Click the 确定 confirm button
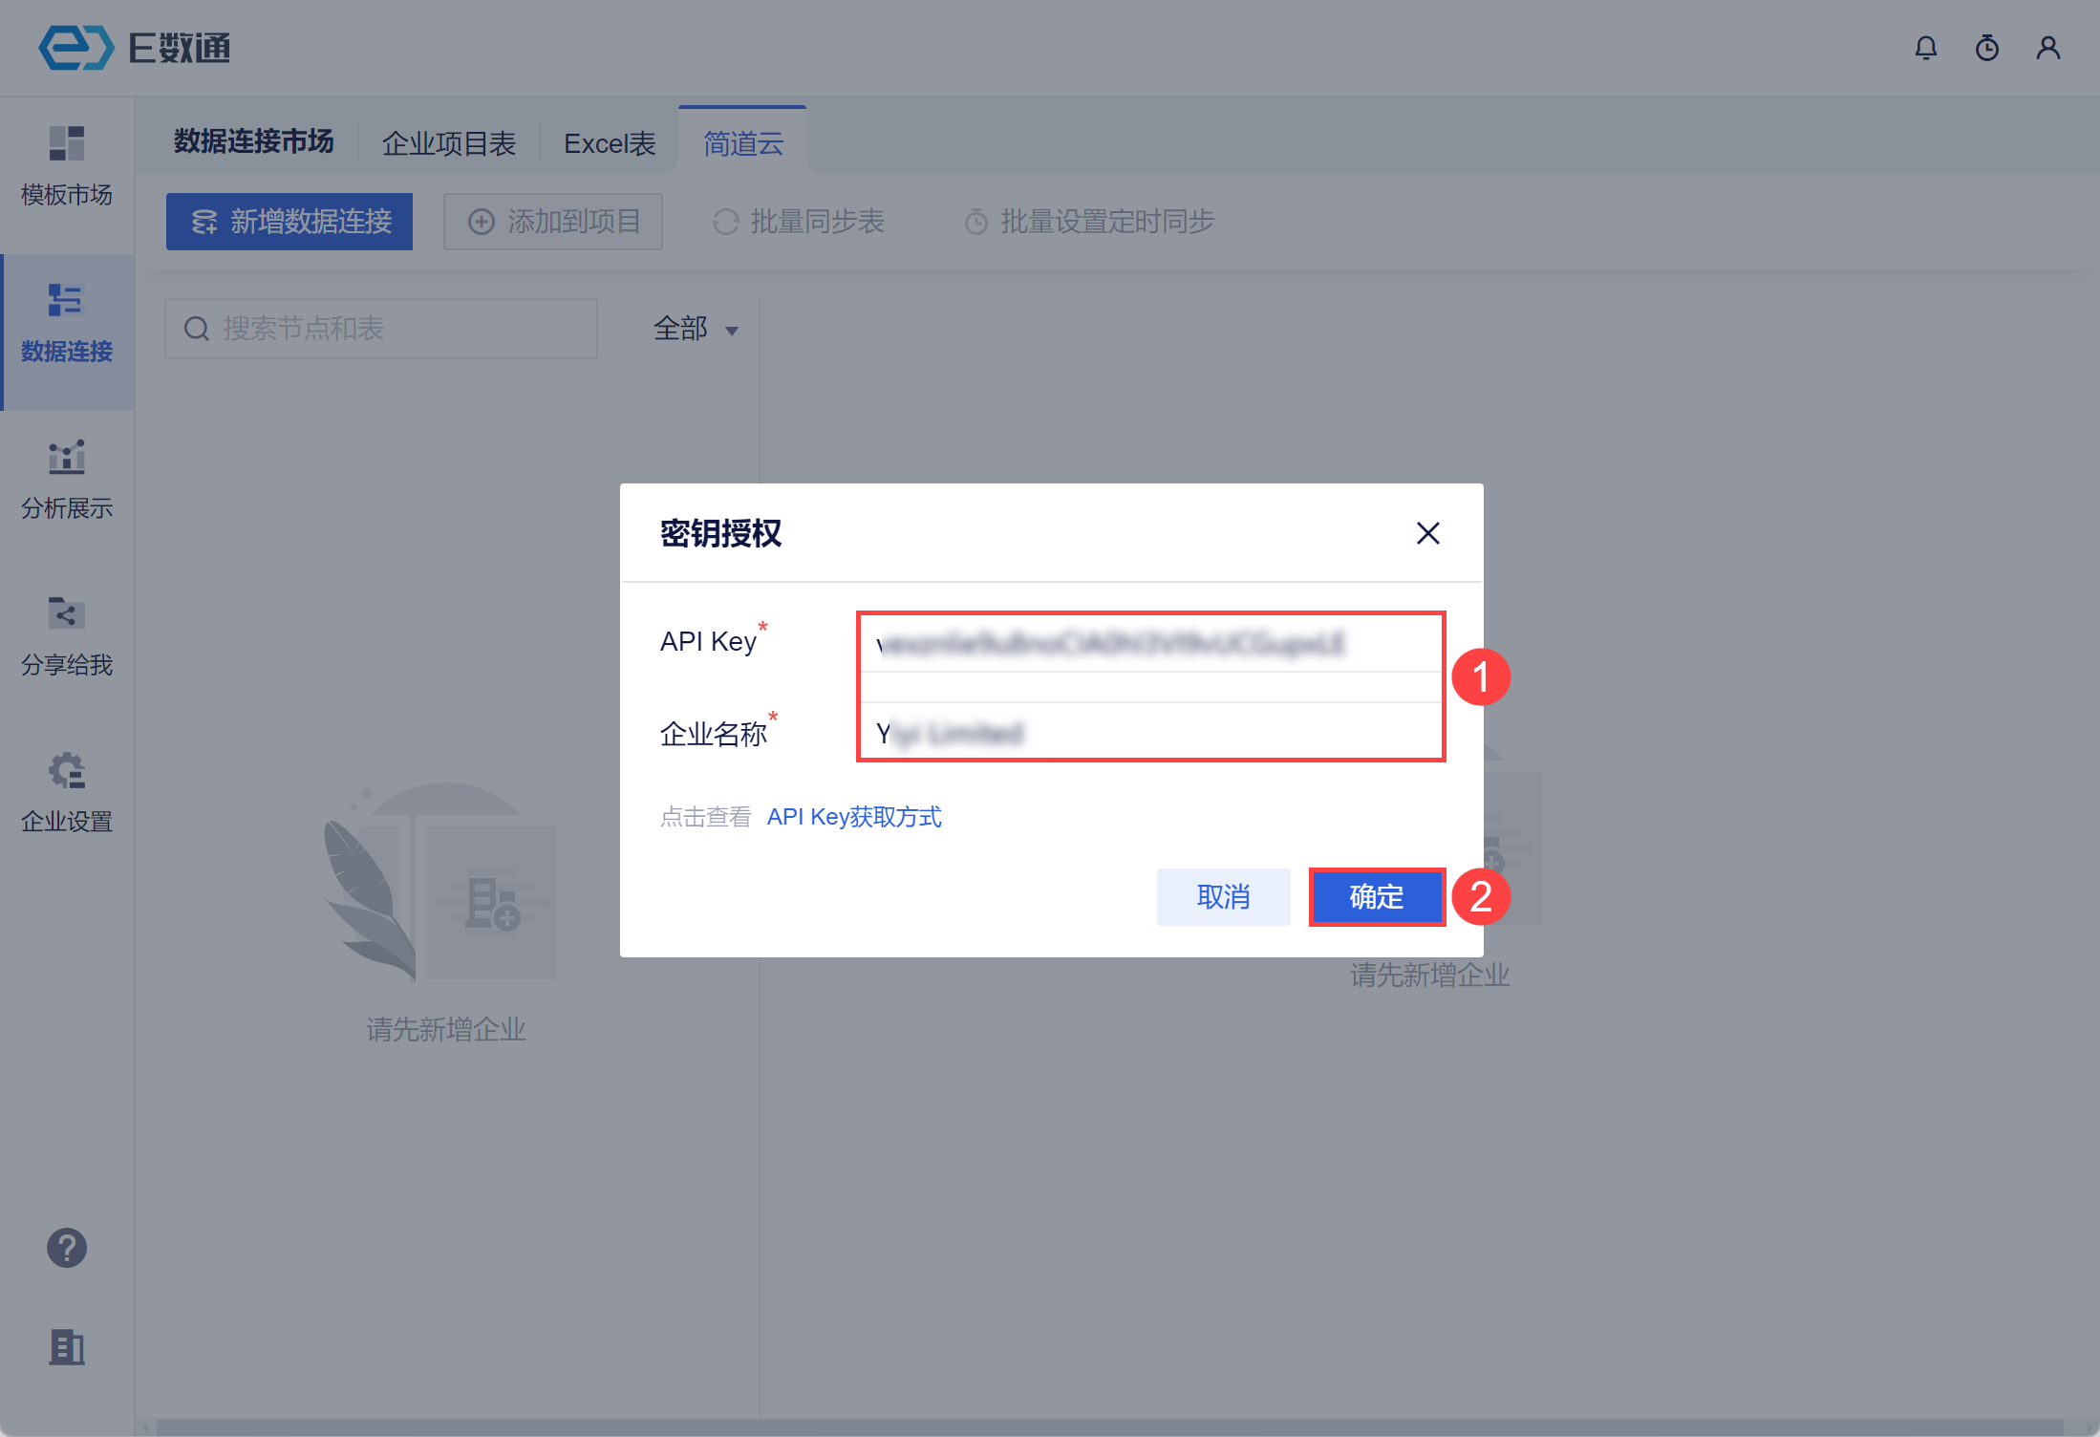 click(x=1376, y=897)
